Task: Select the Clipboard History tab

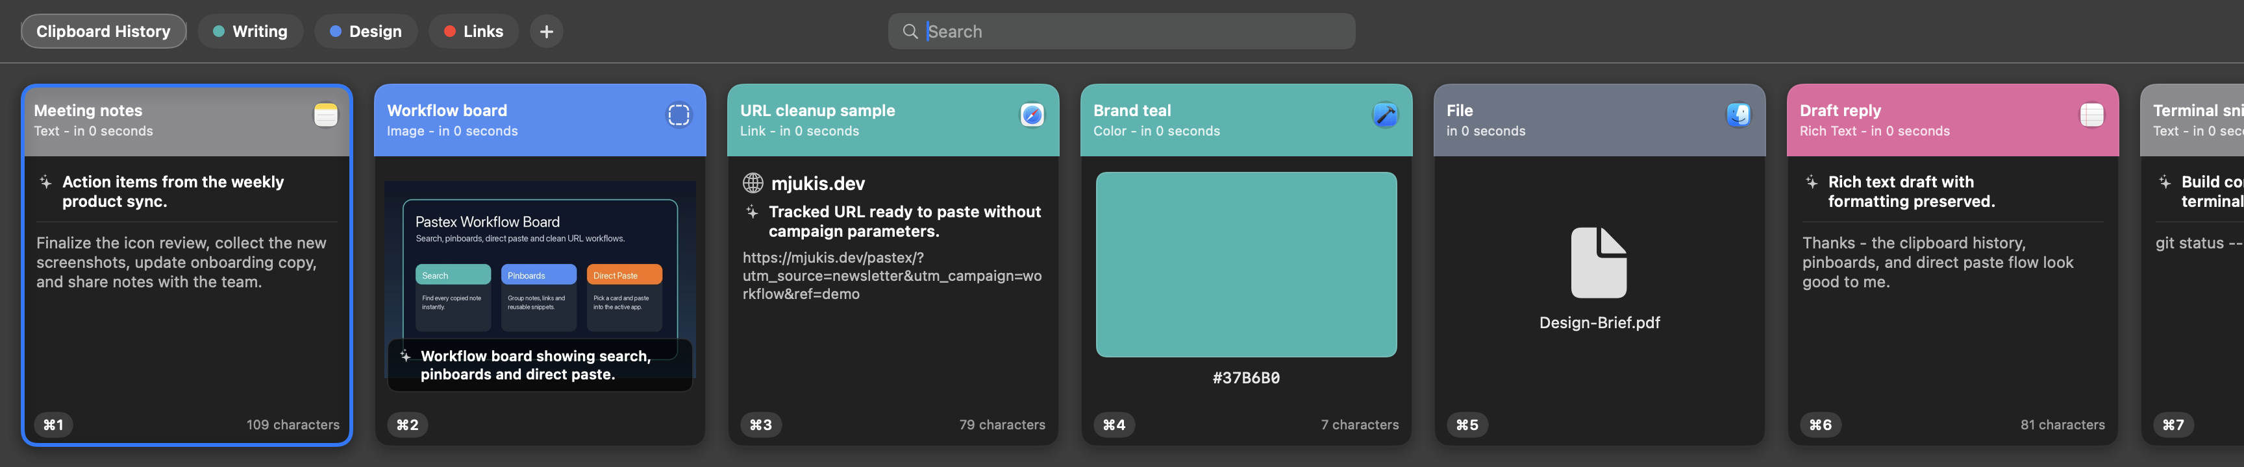Action: [104, 31]
